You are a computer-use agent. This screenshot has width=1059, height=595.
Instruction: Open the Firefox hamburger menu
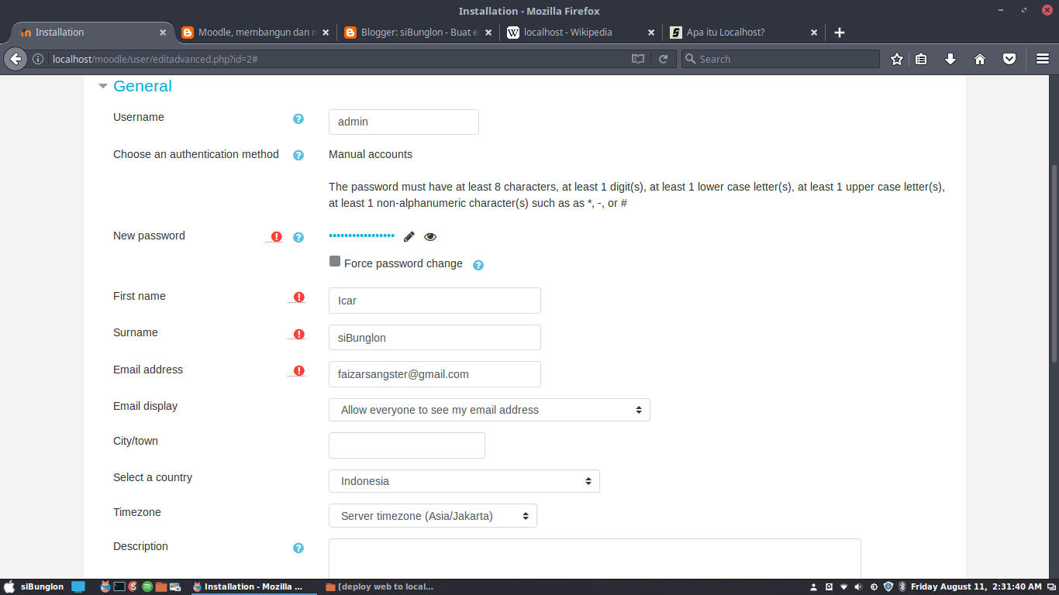click(1043, 59)
